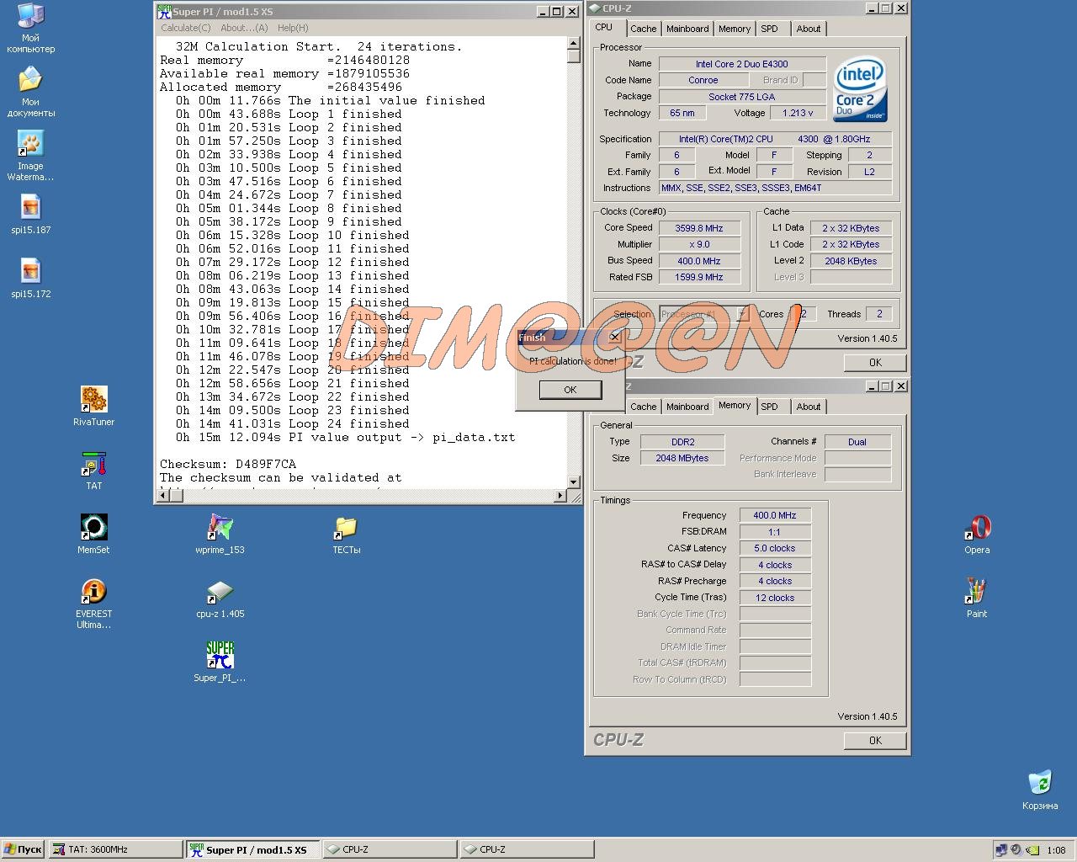Activate TAT: 3600MHz taskbar button
This screenshot has height=862, width=1077.
[116, 849]
